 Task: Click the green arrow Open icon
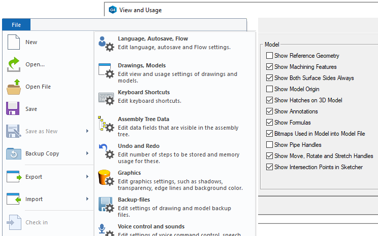(13, 64)
